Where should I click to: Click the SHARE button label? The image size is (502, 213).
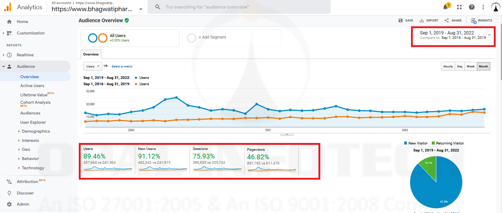point(457,20)
